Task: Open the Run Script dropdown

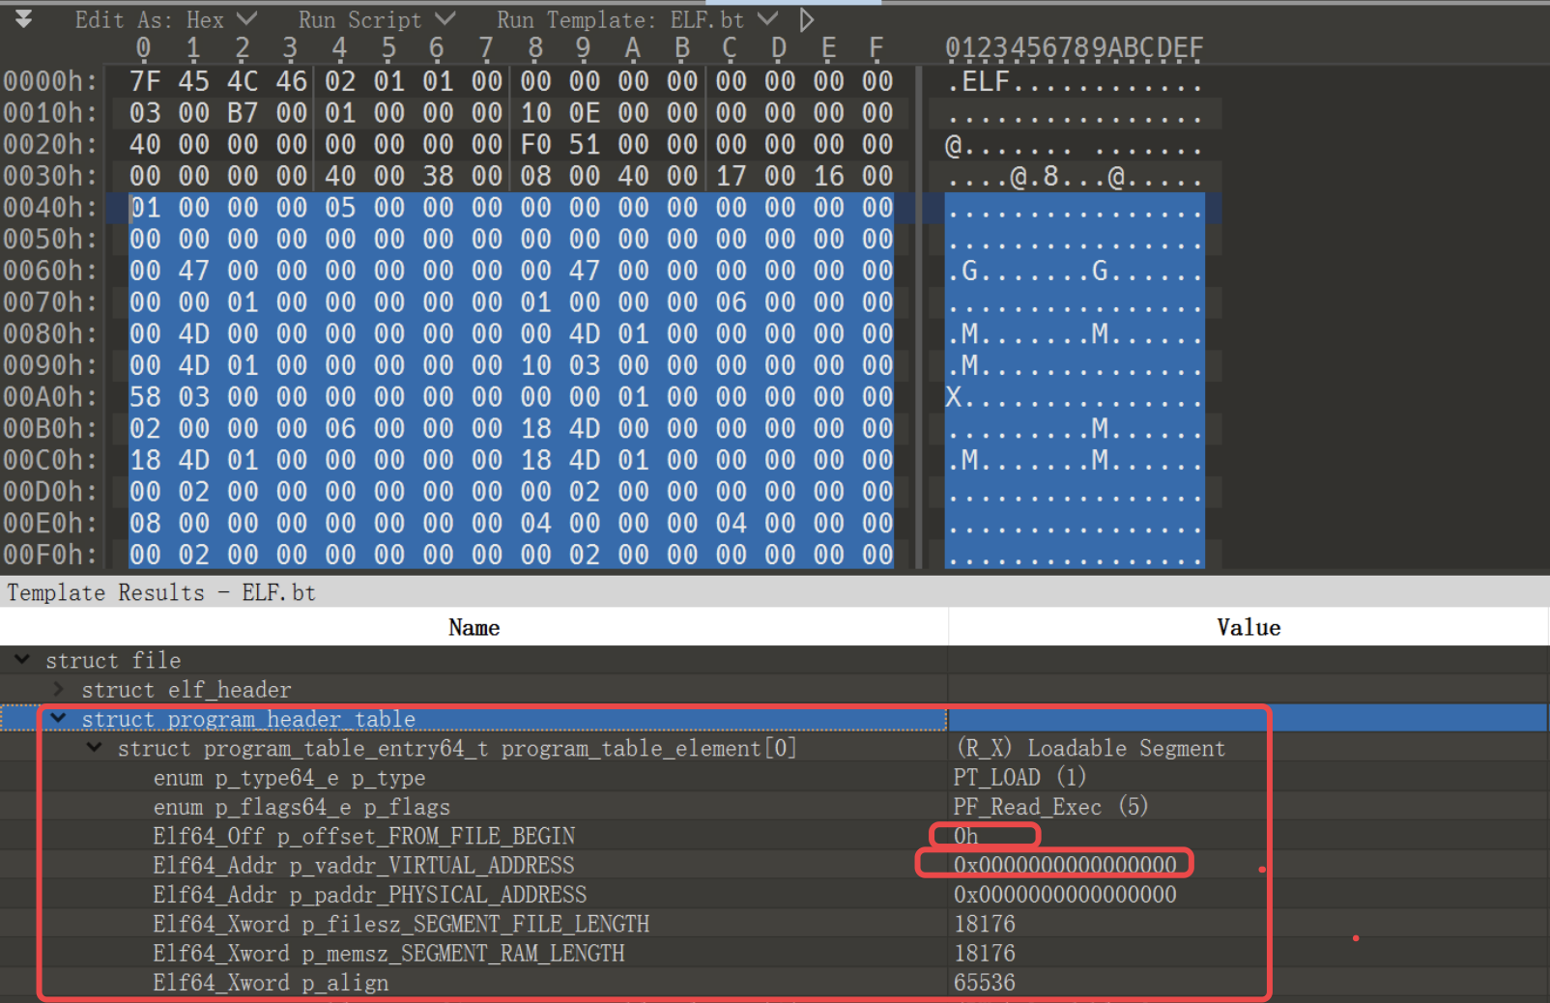Action: [x=376, y=19]
